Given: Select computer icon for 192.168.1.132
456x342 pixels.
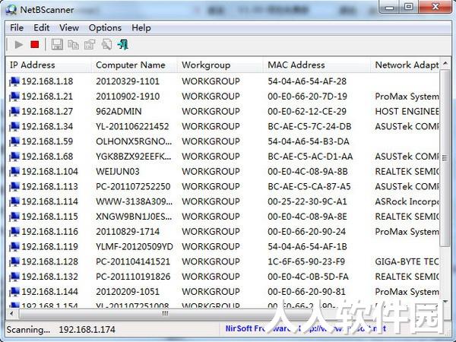Looking at the screenshot, I should pos(14,277).
